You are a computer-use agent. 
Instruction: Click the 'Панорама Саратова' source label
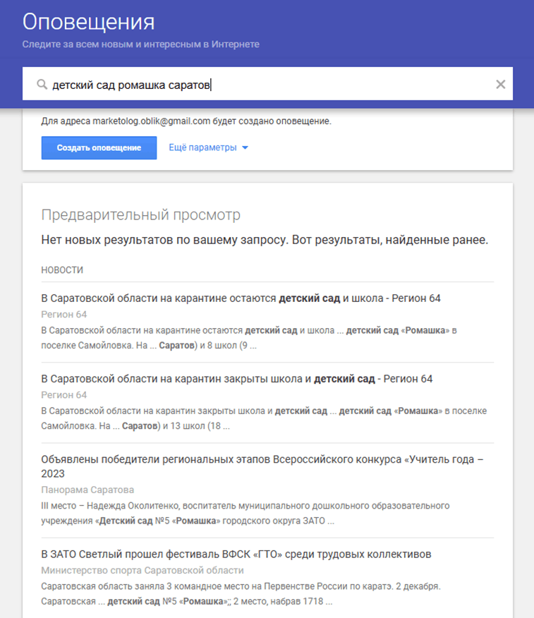87,490
